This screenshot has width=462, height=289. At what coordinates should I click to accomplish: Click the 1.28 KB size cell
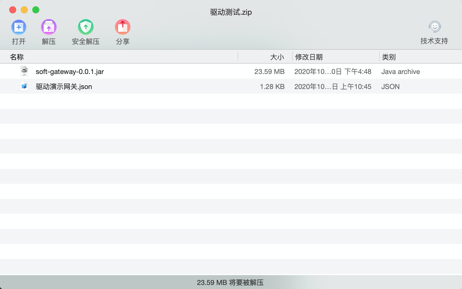272,87
